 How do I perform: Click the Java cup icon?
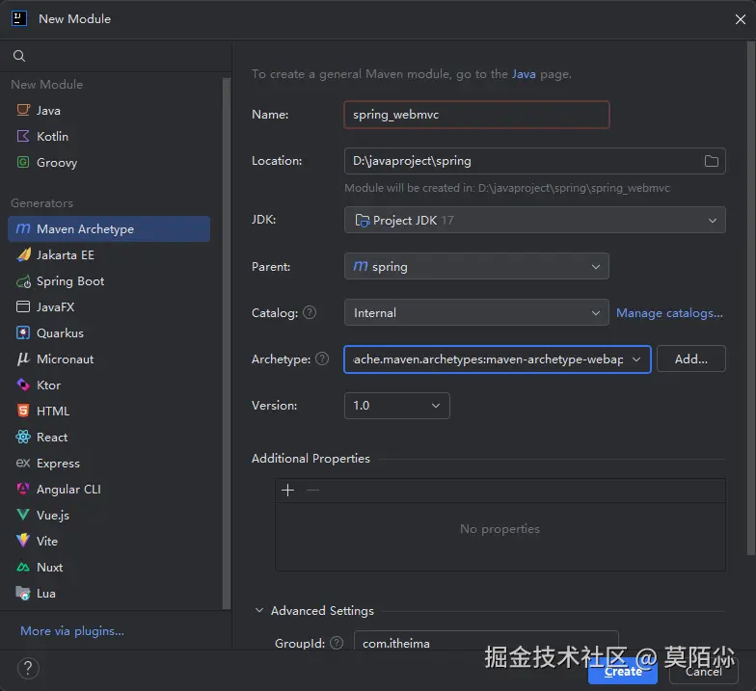point(23,110)
